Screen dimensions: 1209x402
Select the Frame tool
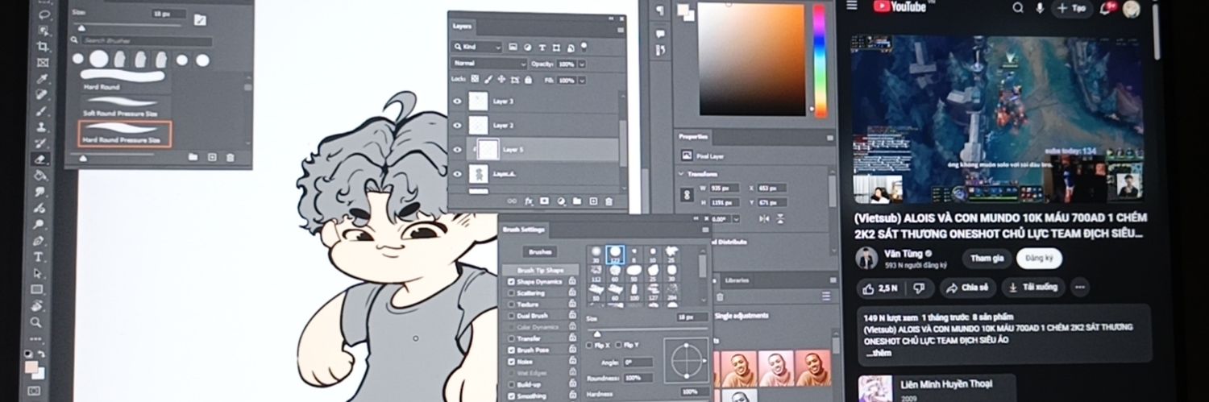[44, 63]
